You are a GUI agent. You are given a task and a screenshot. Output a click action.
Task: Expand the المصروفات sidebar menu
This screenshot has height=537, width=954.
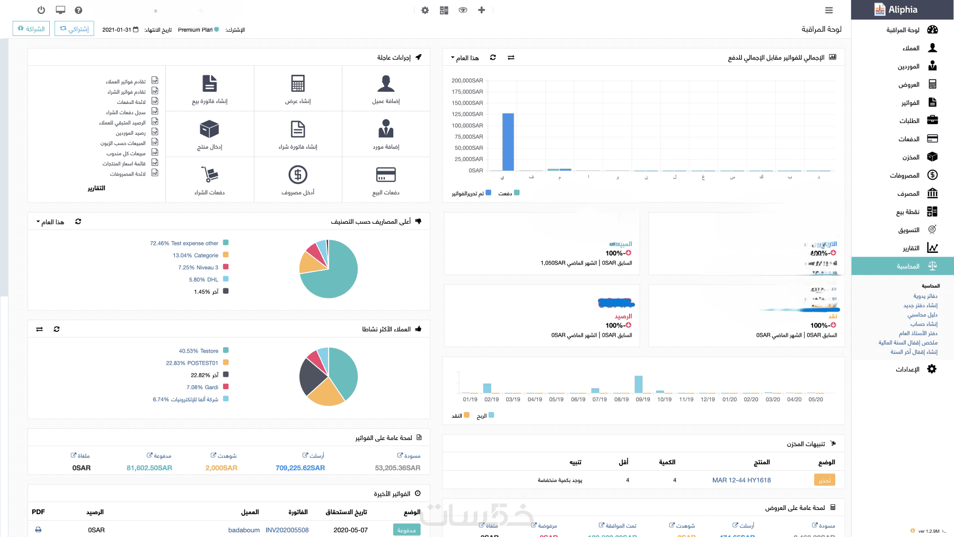(x=914, y=175)
